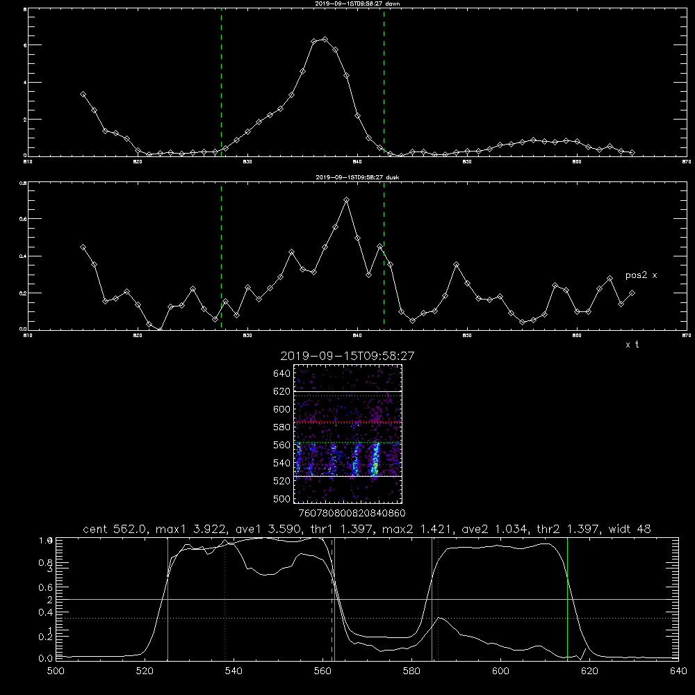
Task: Click the left green dashed line in dawn plot
Action: (x=221, y=82)
